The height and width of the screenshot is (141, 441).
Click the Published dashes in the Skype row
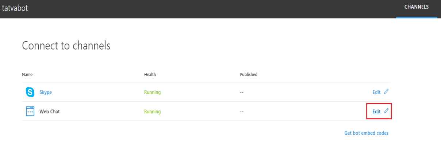[x=241, y=93]
